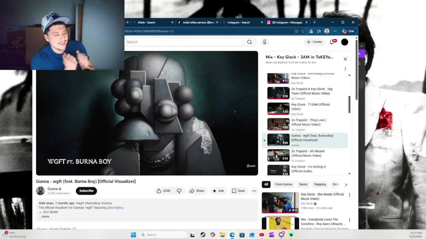This screenshot has height=239, width=426.
Task: Open more actions menu beside Save
Action: pyautogui.click(x=254, y=191)
